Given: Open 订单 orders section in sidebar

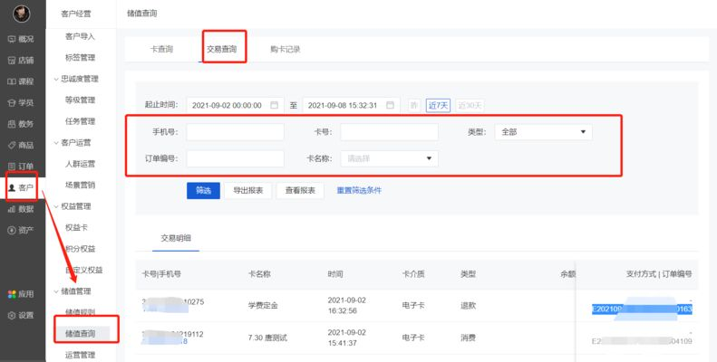Looking at the screenshot, I should pos(21,167).
